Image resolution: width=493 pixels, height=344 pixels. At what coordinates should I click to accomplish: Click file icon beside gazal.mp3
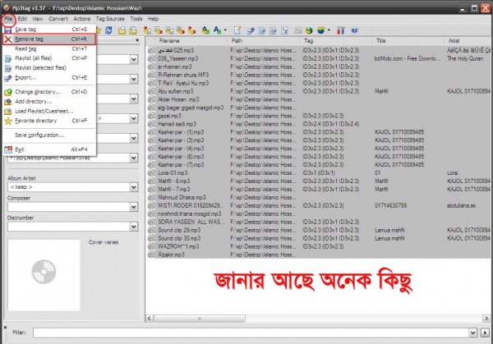point(151,116)
